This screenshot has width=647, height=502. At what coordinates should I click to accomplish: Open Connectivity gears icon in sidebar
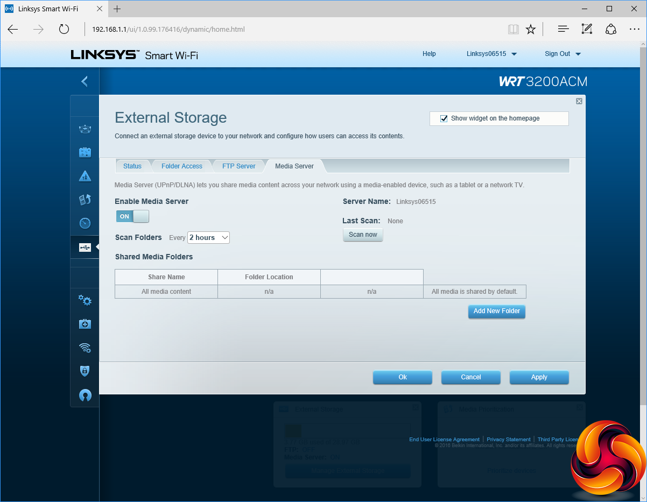[85, 300]
